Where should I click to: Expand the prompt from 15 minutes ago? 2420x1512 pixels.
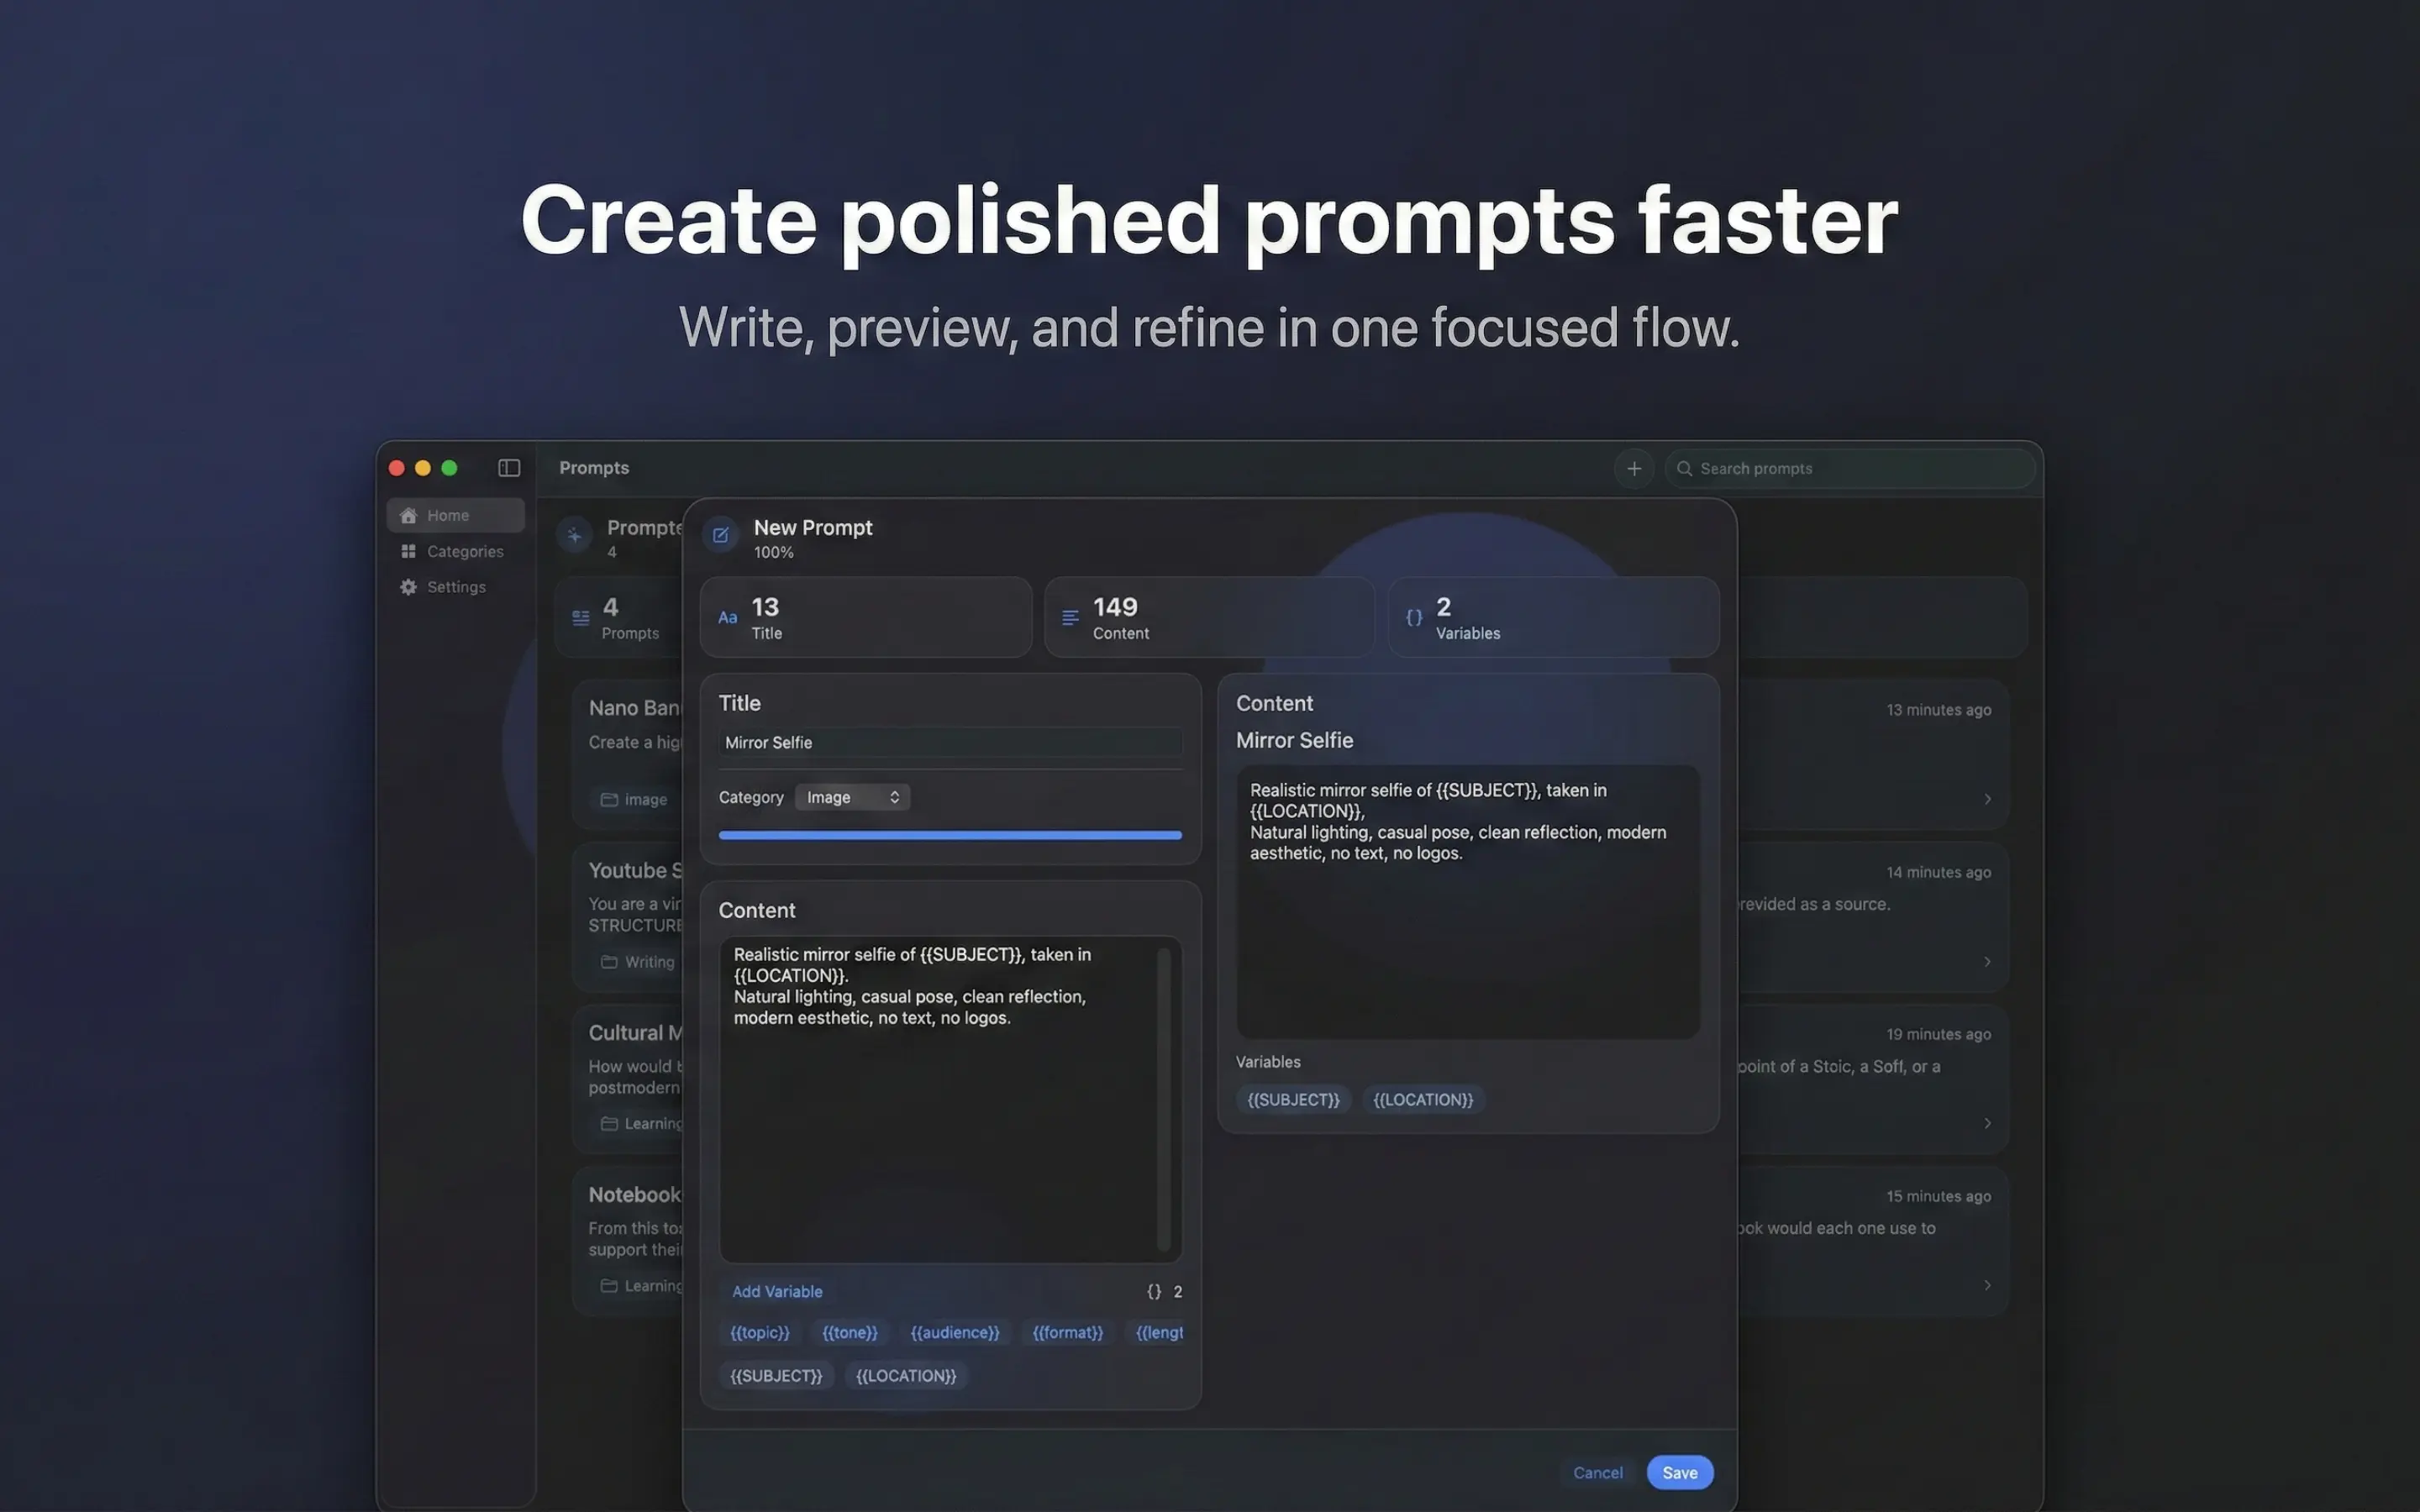(x=1986, y=1285)
